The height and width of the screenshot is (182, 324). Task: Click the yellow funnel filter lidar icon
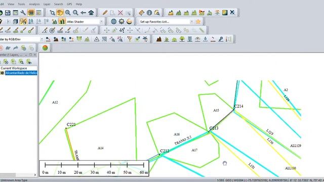pyautogui.click(x=130, y=39)
